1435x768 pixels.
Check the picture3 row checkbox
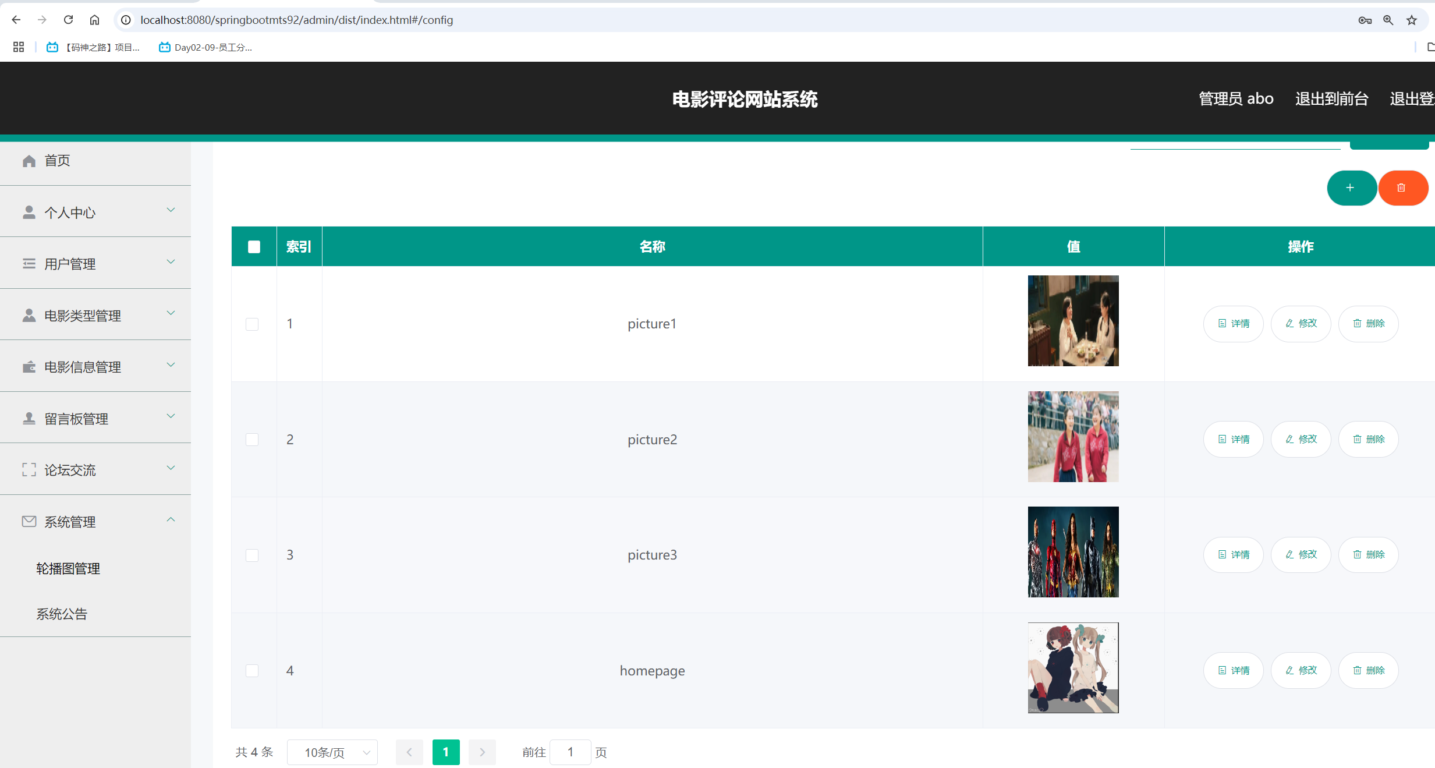[x=252, y=555]
